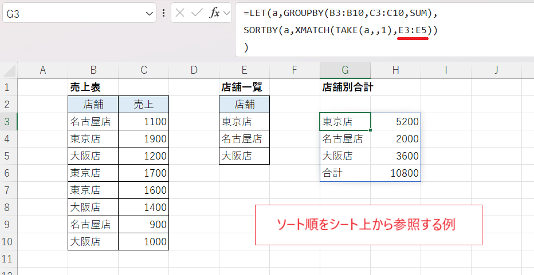Select column E header
The image size is (534, 275).
245,70
